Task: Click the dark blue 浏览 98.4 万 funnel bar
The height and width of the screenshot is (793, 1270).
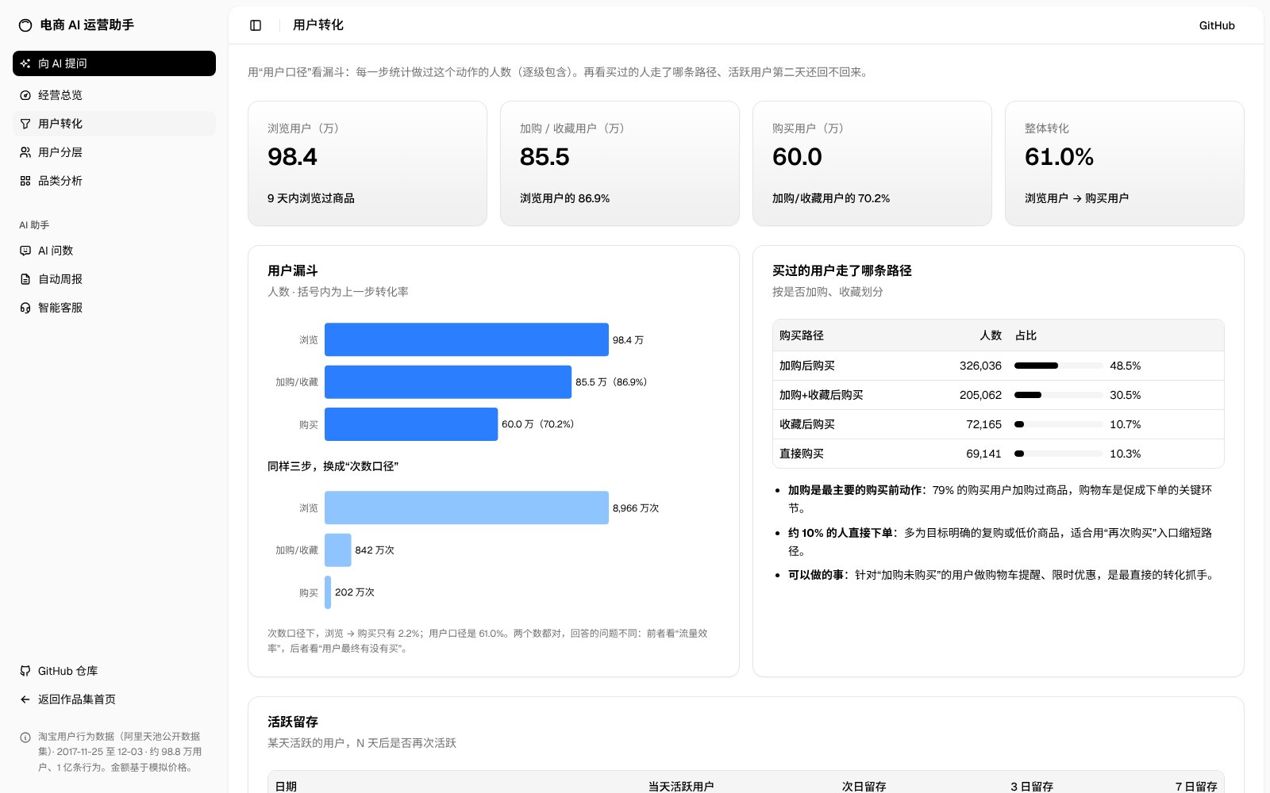Action: (x=467, y=339)
